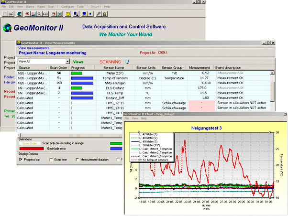Click the Measurement column header
The height and width of the screenshot is (216, 288).
[199, 68]
